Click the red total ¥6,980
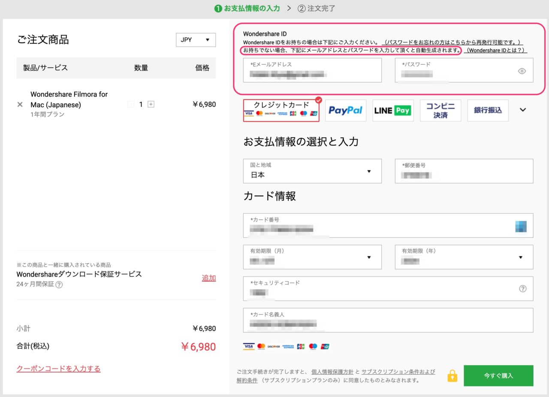The image size is (549, 397). point(198,346)
